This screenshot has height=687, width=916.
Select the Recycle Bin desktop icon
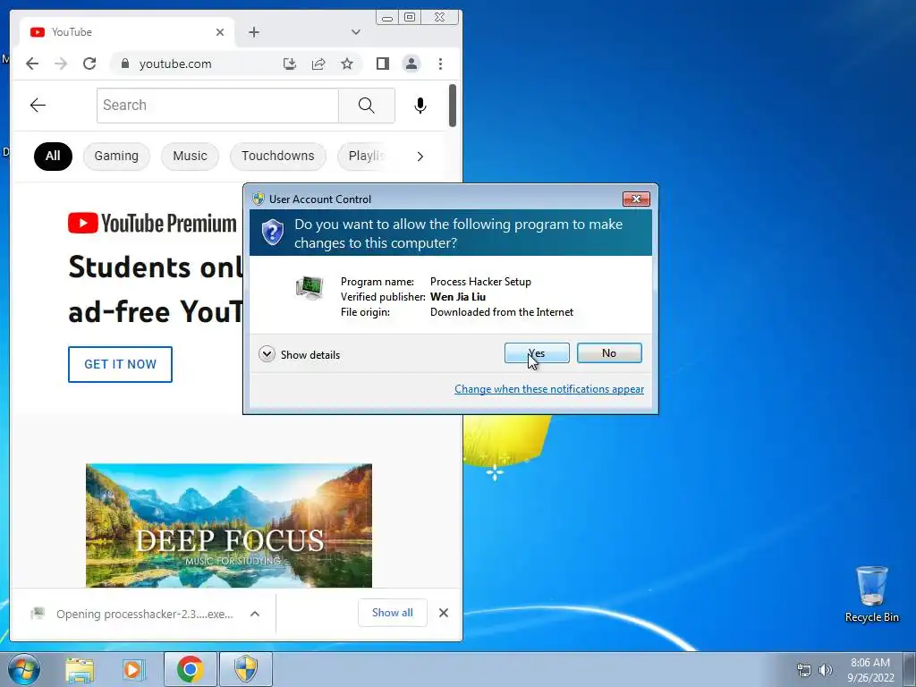(871, 595)
